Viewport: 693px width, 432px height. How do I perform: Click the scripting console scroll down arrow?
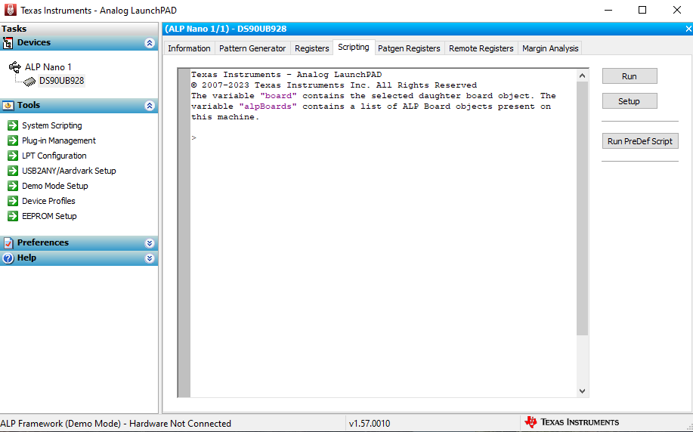click(582, 391)
